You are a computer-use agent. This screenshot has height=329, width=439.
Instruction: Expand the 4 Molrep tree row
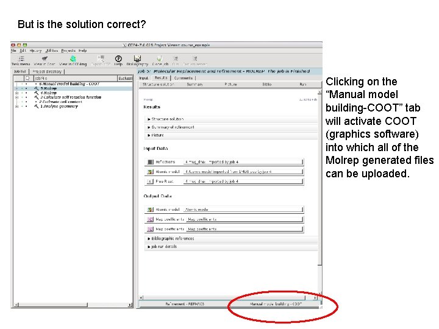[x=17, y=93]
